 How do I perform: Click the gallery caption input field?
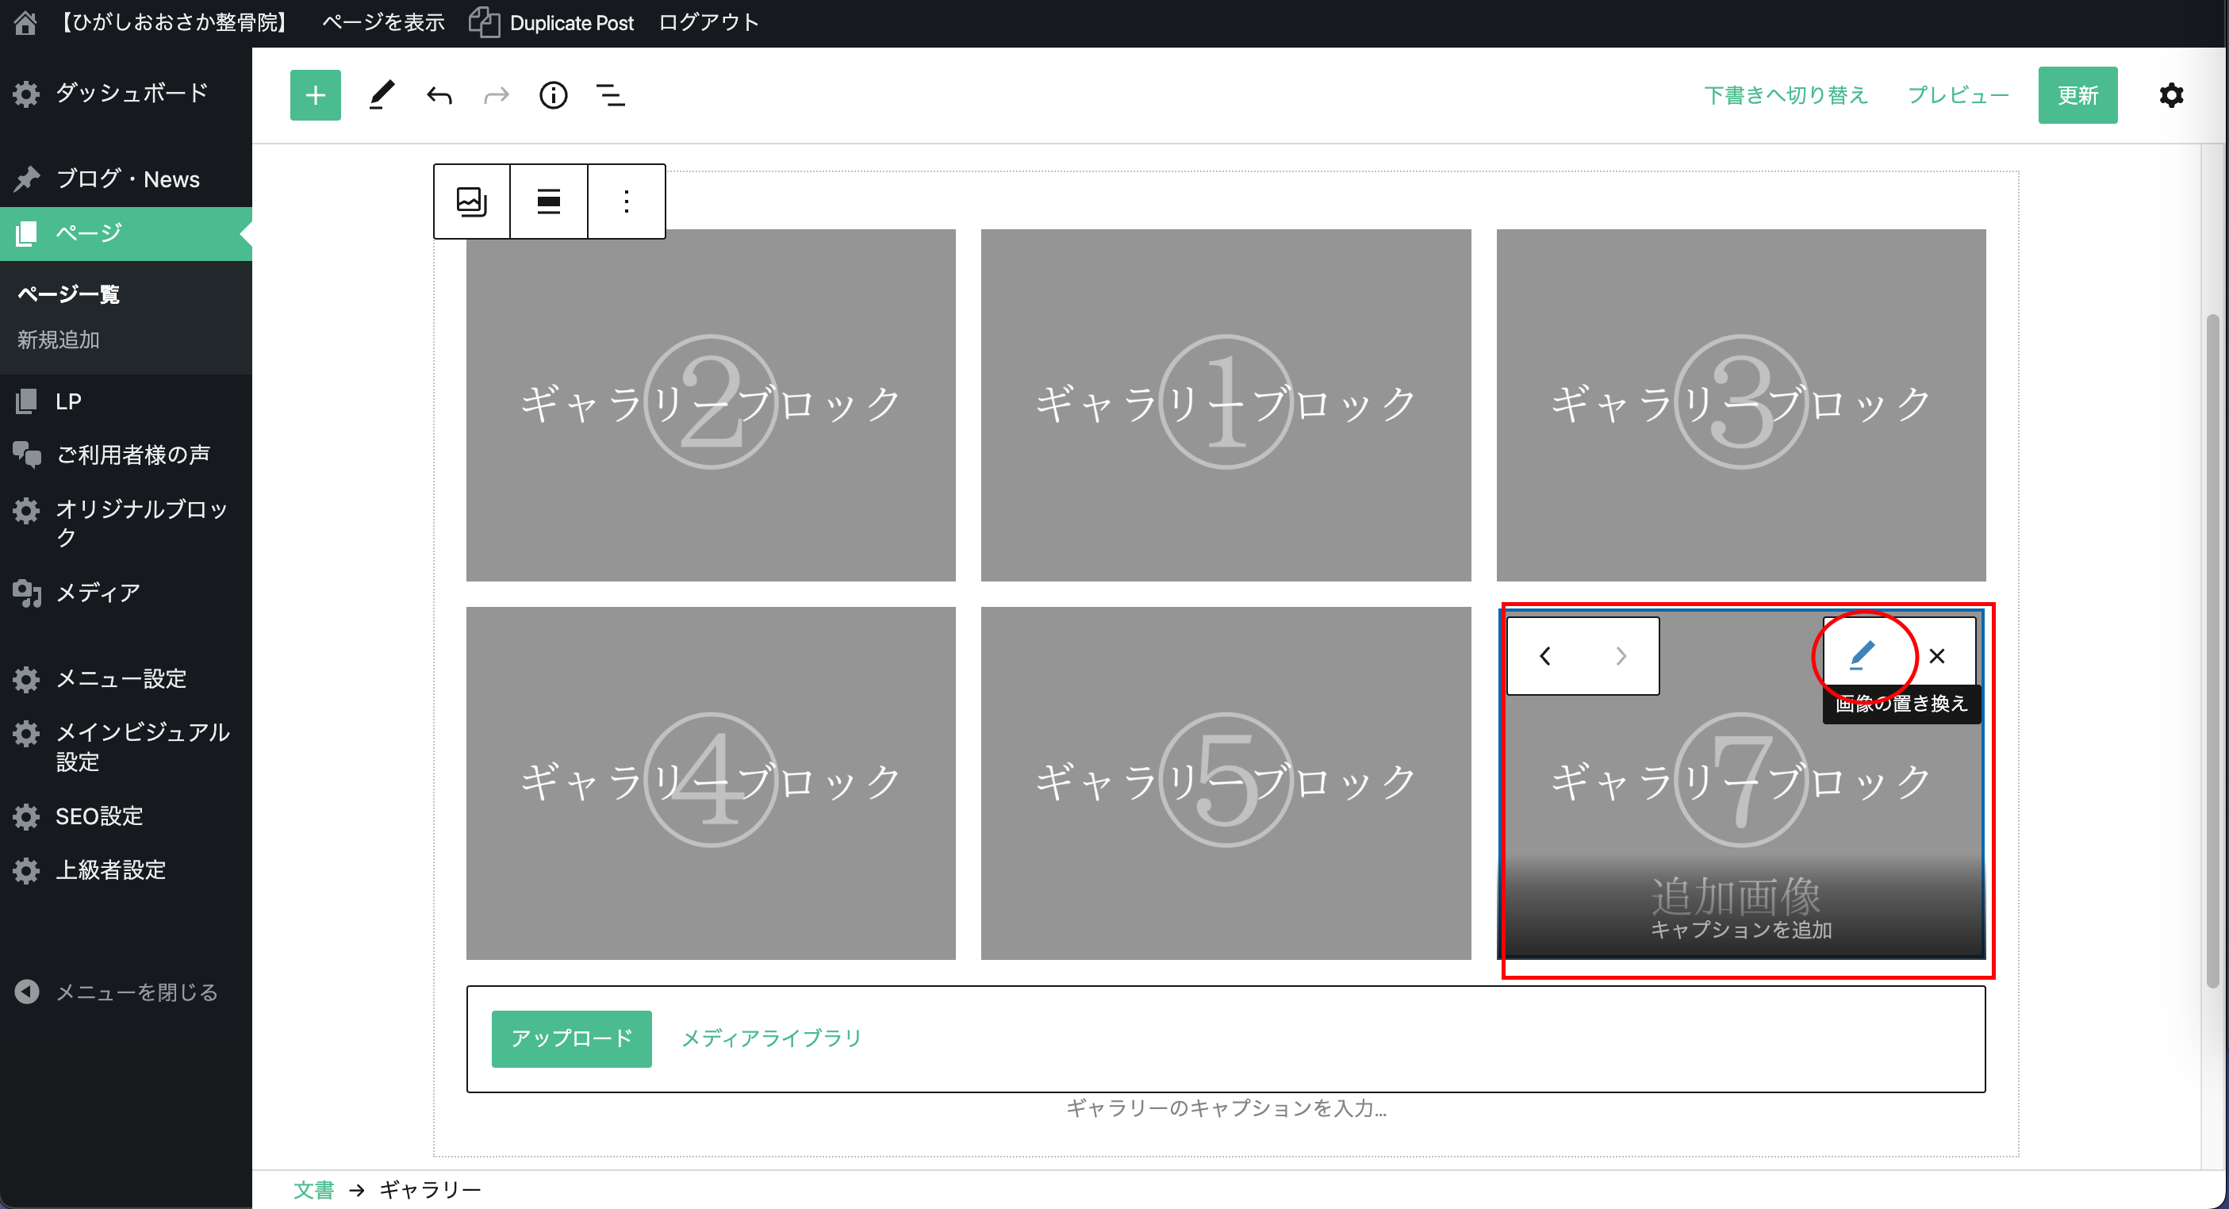click(x=1226, y=1108)
